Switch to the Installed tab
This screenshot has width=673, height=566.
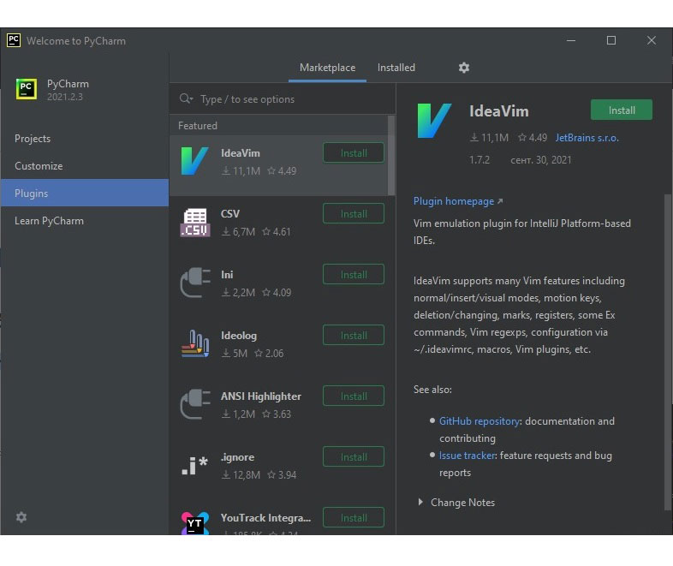point(396,68)
